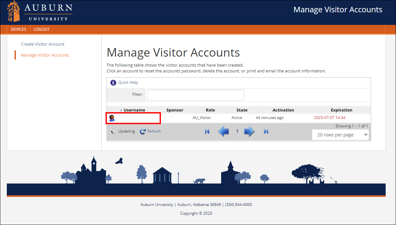
Task: Click the Manage Visitor Accounts header title
Action: pos(338,10)
